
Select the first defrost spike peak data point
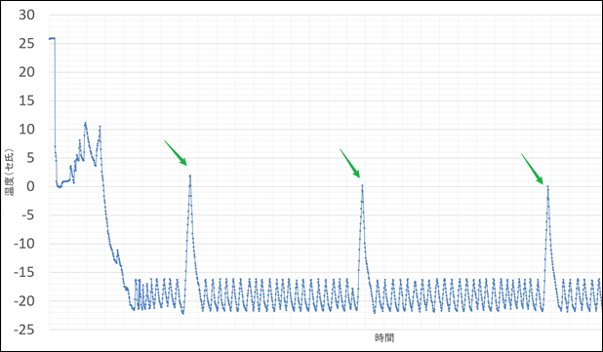pos(190,176)
